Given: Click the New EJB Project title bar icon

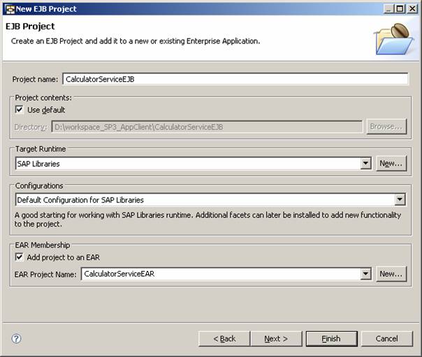Looking at the screenshot, I should click(8, 8).
